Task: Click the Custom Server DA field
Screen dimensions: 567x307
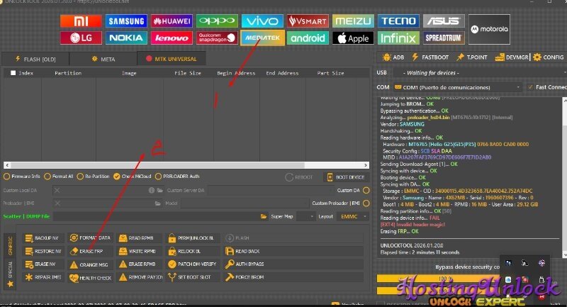Action: coord(271,190)
